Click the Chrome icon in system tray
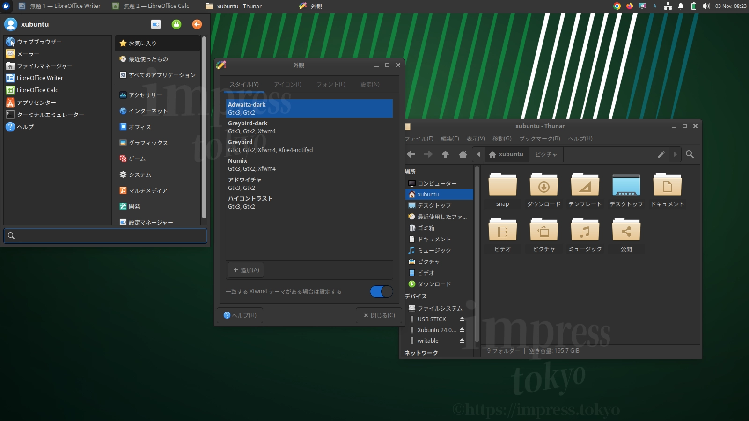 [617, 6]
